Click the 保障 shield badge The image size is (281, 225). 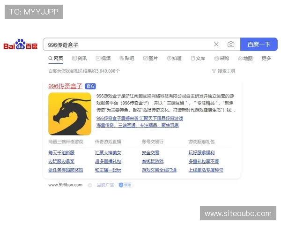[126, 185]
